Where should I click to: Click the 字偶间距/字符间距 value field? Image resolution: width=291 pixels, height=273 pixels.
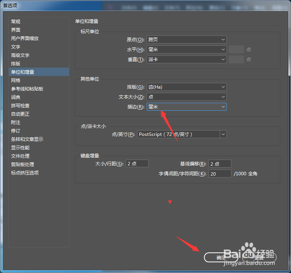click(220, 174)
